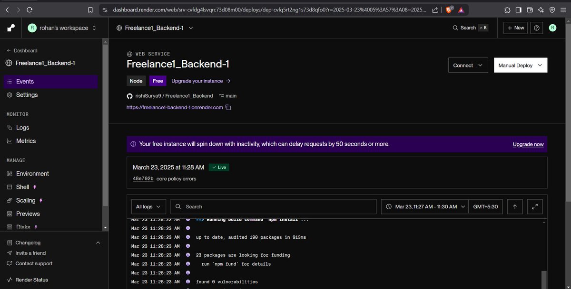Open the log time range picker
This screenshot has height=289, width=571.
[424, 207]
